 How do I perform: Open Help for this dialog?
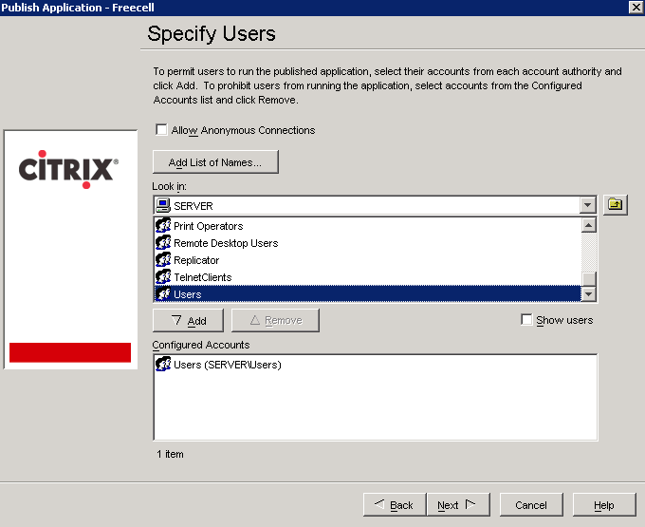tap(604, 504)
